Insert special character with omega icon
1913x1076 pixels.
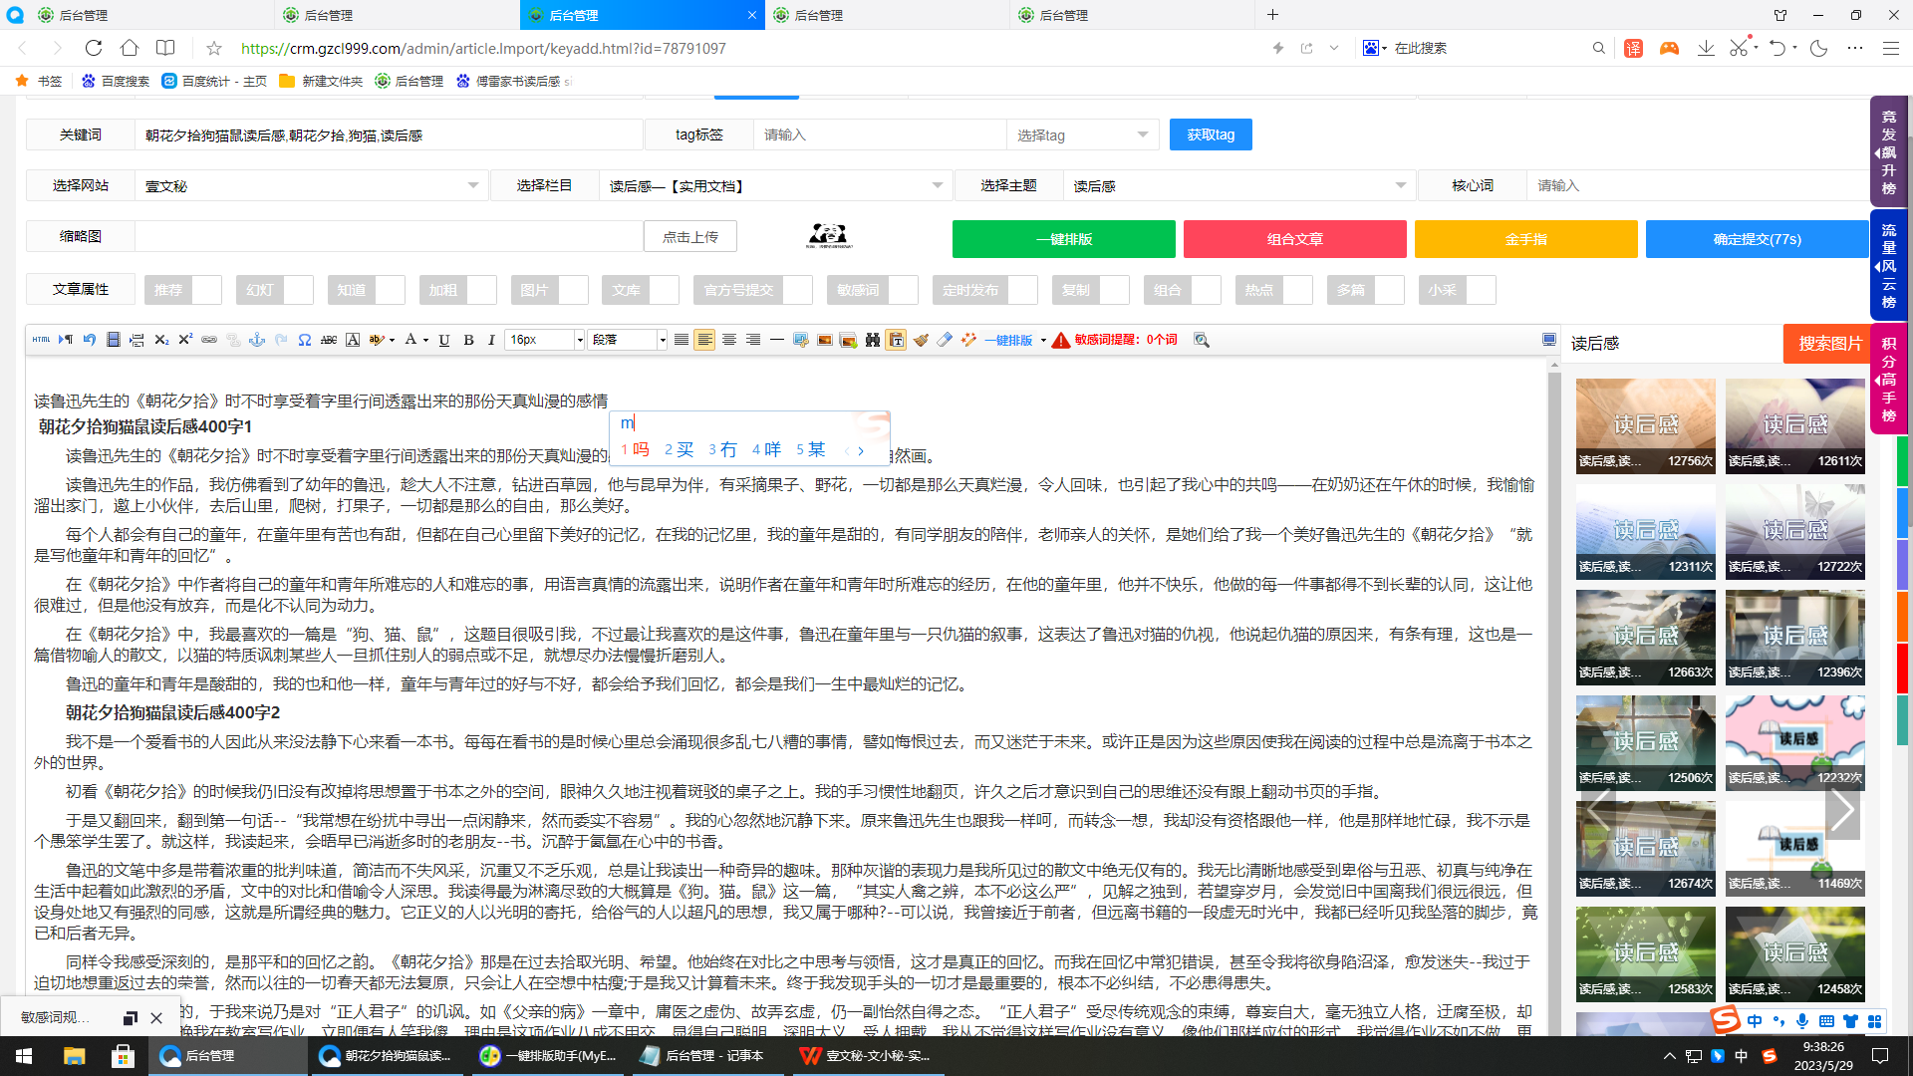pyautogui.click(x=305, y=340)
